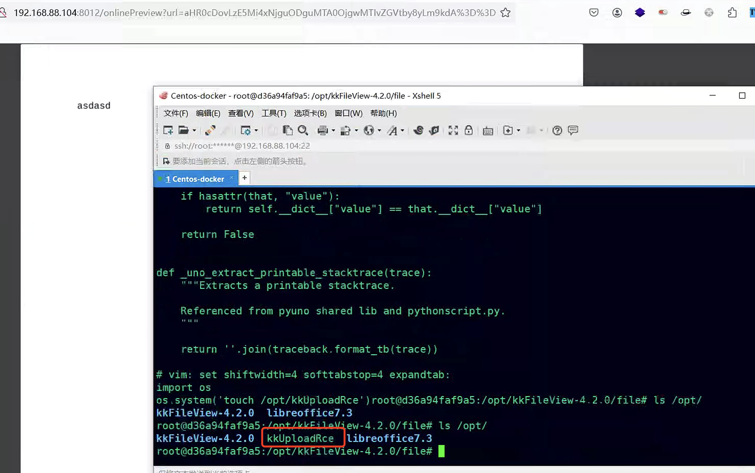Click the 'asdasd' text in preview page
755x473 pixels.
coord(94,106)
